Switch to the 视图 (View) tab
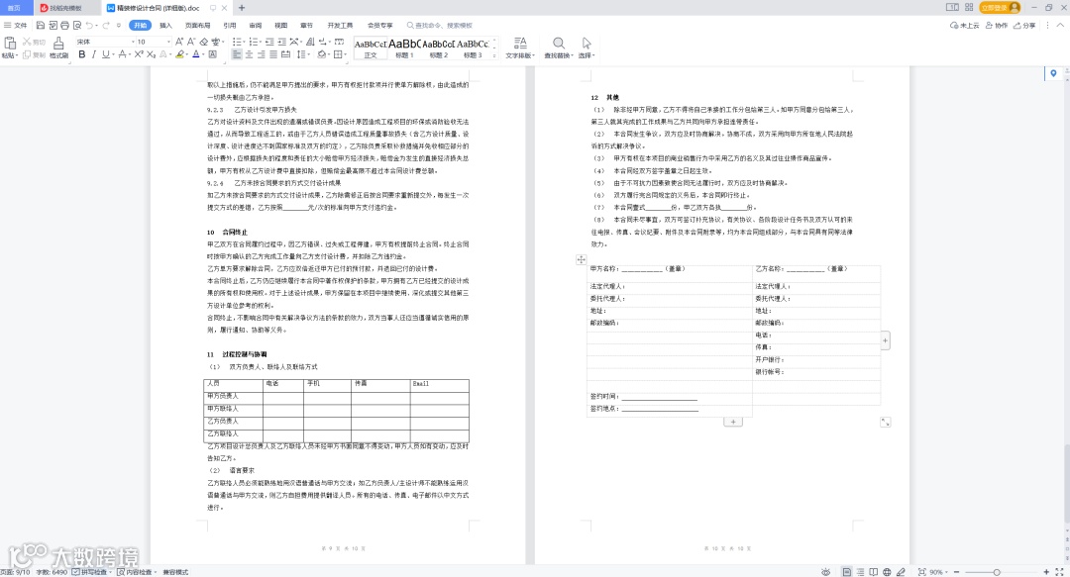 tap(281, 25)
